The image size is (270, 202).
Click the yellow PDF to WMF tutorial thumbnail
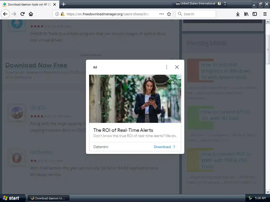(194, 160)
